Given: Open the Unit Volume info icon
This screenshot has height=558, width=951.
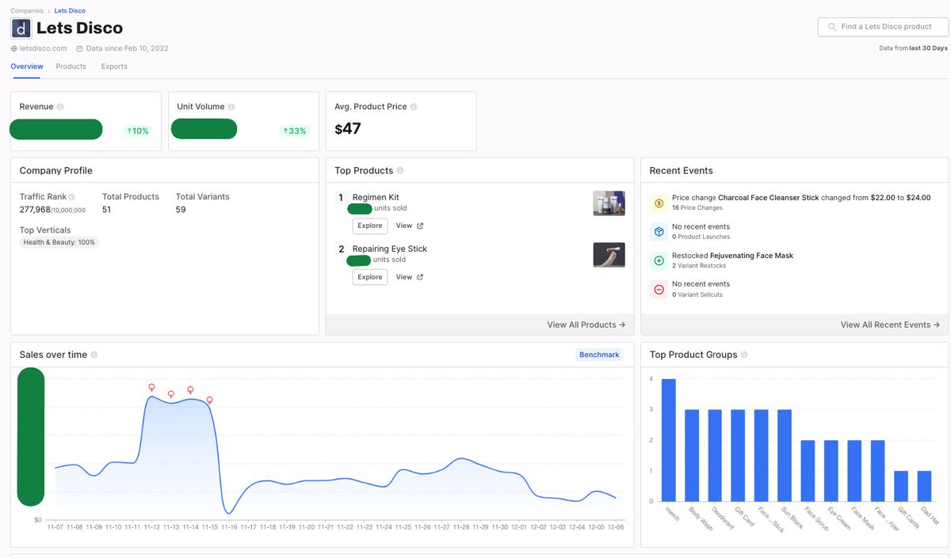Looking at the screenshot, I should pyautogui.click(x=233, y=107).
